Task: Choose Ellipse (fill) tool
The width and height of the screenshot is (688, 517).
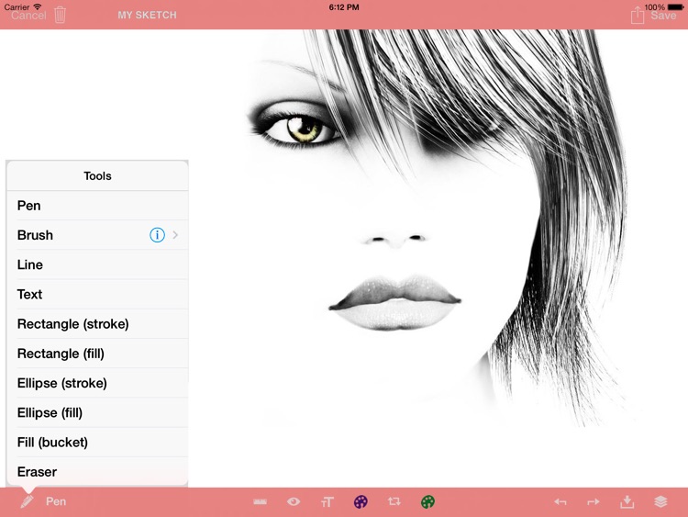Action: [x=97, y=413]
